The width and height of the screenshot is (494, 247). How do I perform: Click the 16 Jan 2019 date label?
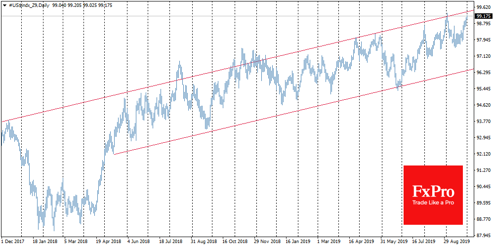[298, 243]
